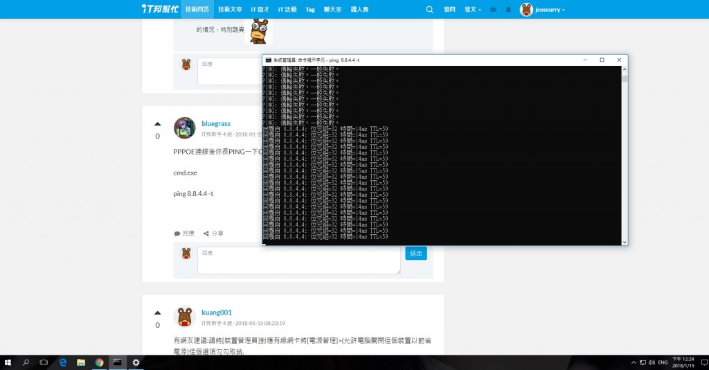The width and height of the screenshot is (709, 370).
Task: Open the volume tray icon
Action: click(652, 362)
